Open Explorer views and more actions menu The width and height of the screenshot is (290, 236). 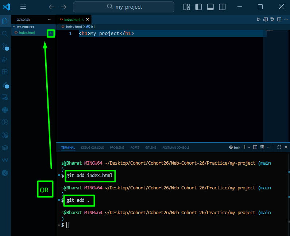coord(50,19)
